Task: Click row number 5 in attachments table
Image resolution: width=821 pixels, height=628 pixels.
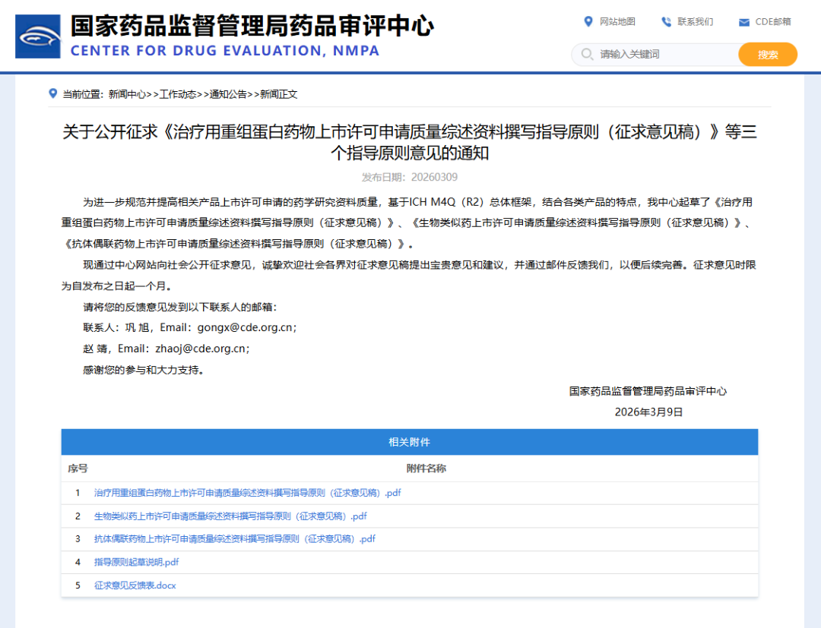Action: 78,585
